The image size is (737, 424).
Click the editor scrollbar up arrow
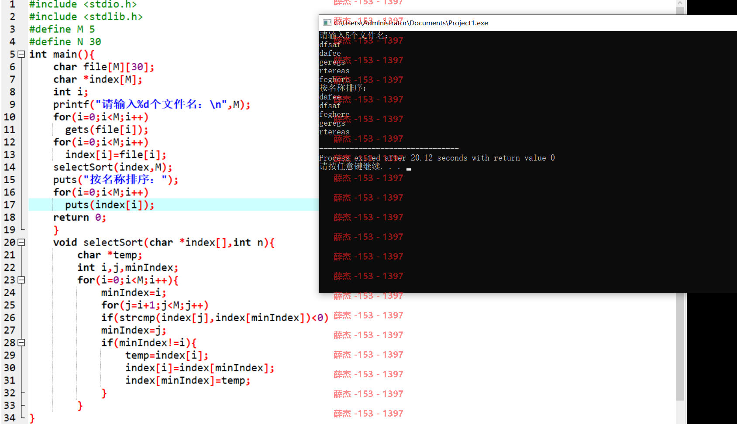point(680,3)
